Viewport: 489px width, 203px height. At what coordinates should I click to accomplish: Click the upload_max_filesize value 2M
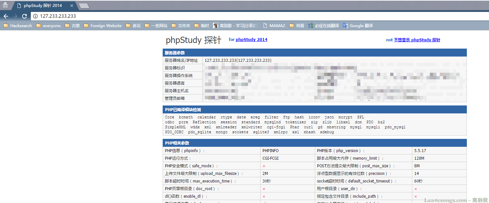265,173
